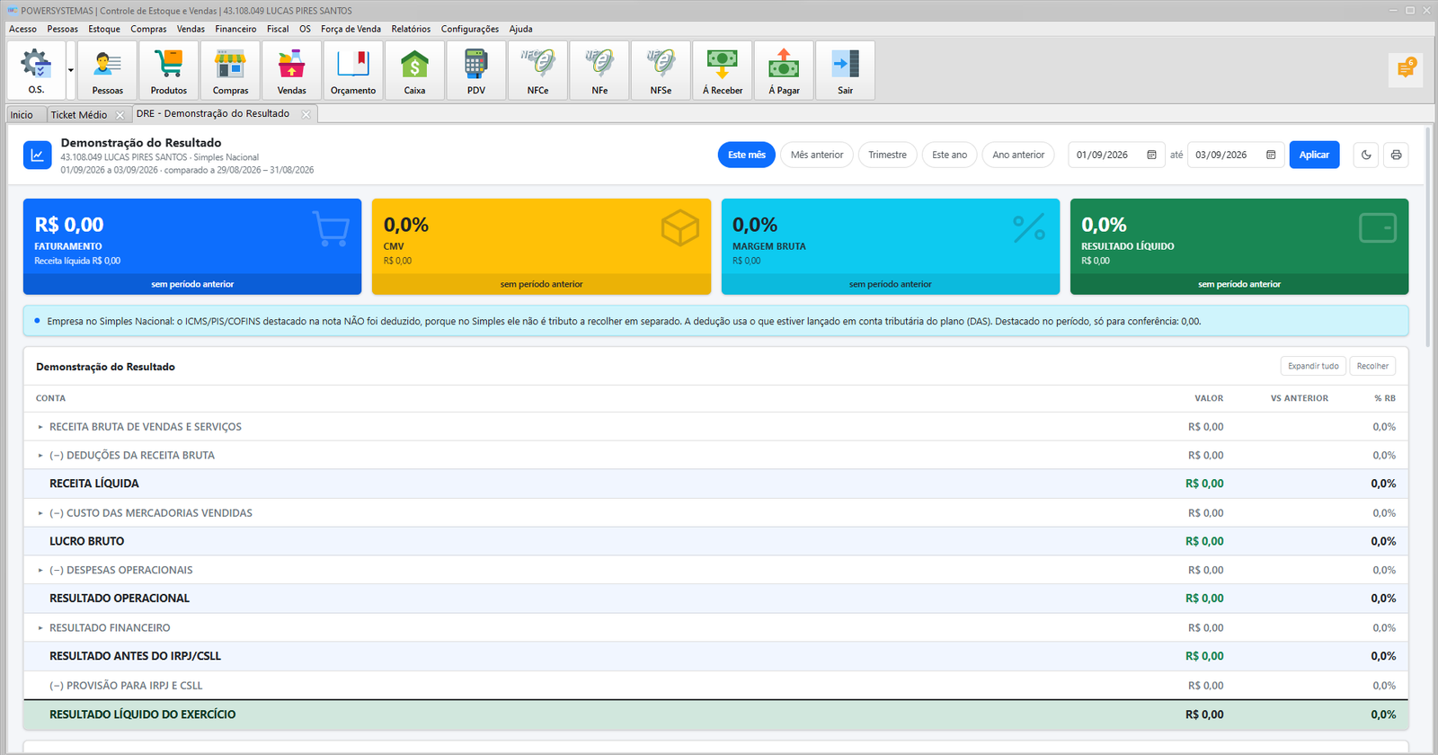The height and width of the screenshot is (755, 1438).
Task: Expand CUSTO DAS MERCADORIAS VENDIDAS row
Action: coord(40,513)
